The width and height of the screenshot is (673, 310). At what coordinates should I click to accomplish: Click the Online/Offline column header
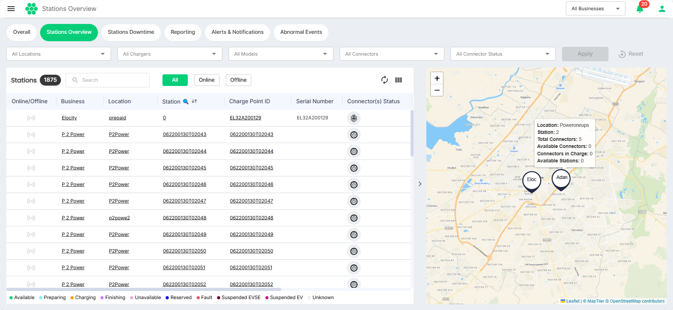30,101
